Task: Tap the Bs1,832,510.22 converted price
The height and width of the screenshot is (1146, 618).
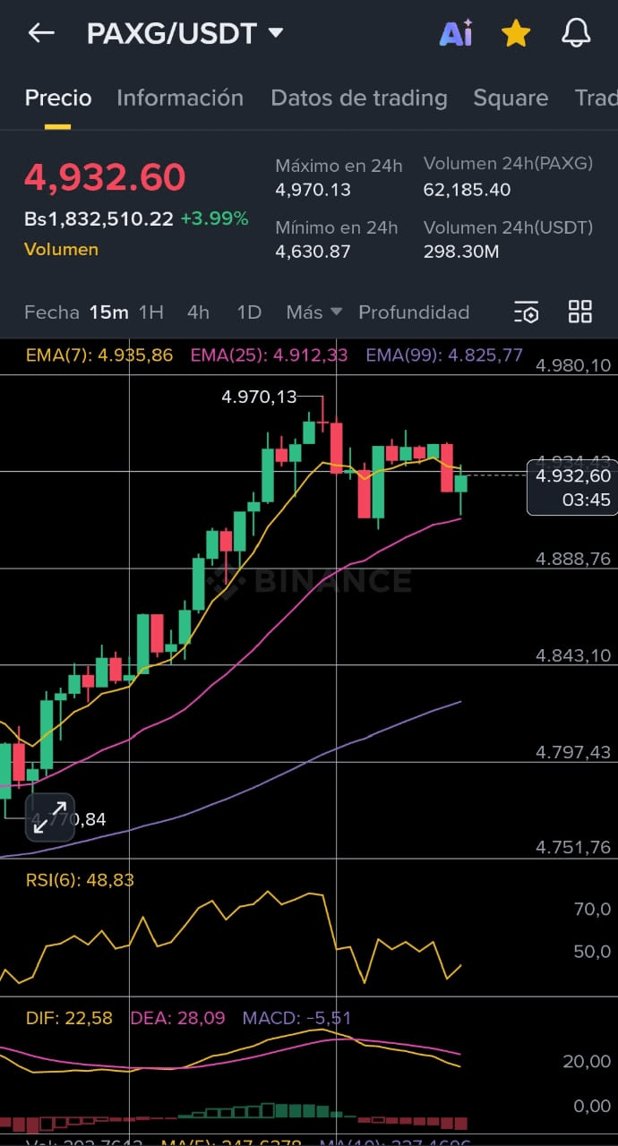Action: pos(99,218)
